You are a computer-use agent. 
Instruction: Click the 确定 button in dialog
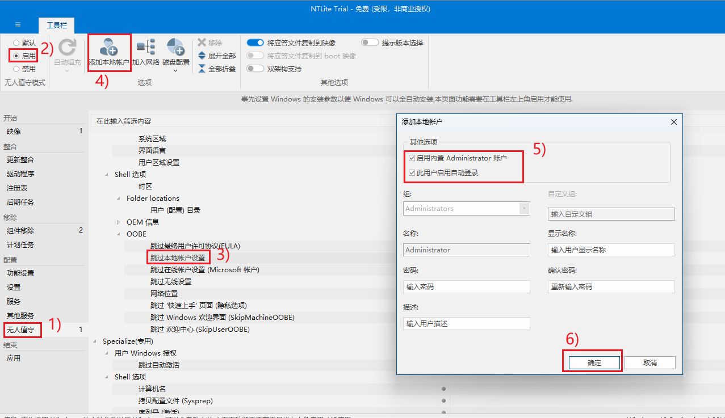(x=594, y=363)
